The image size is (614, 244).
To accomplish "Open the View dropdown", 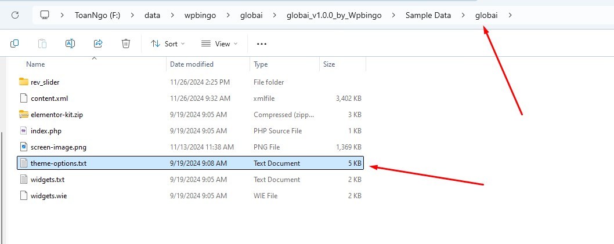I will (x=219, y=43).
